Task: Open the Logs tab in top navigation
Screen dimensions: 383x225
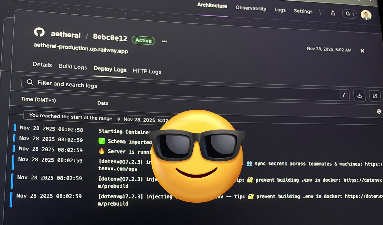Action: tap(280, 10)
